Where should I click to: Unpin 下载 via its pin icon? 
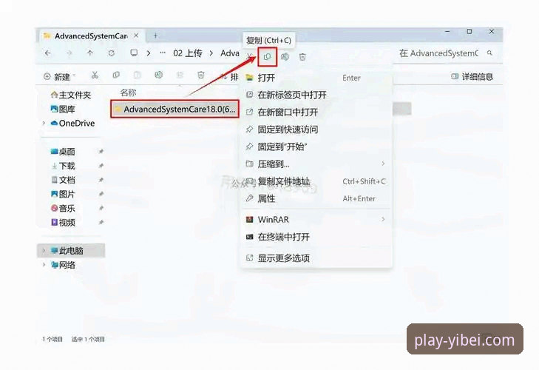[101, 166]
